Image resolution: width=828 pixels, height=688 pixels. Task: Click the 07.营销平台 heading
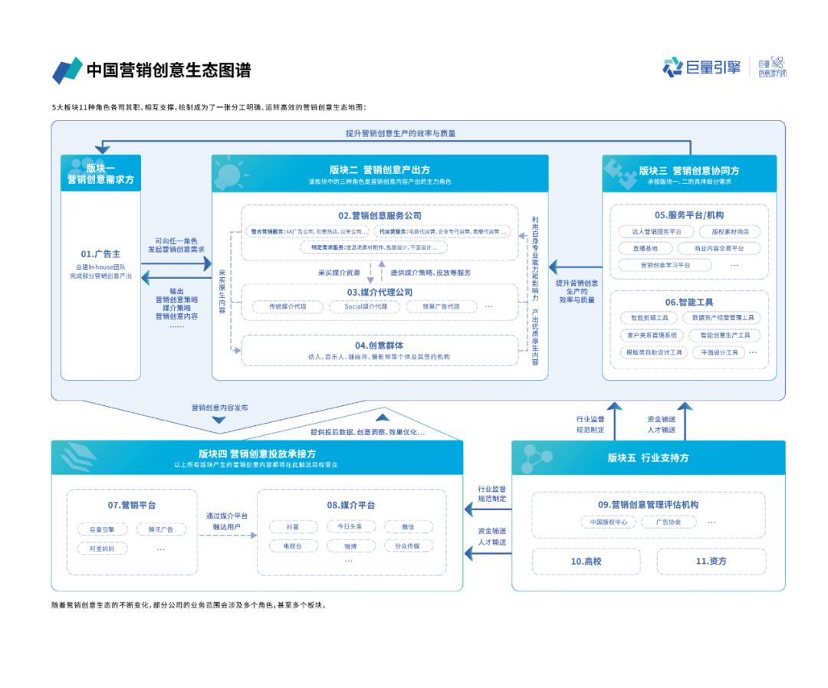[x=132, y=505]
